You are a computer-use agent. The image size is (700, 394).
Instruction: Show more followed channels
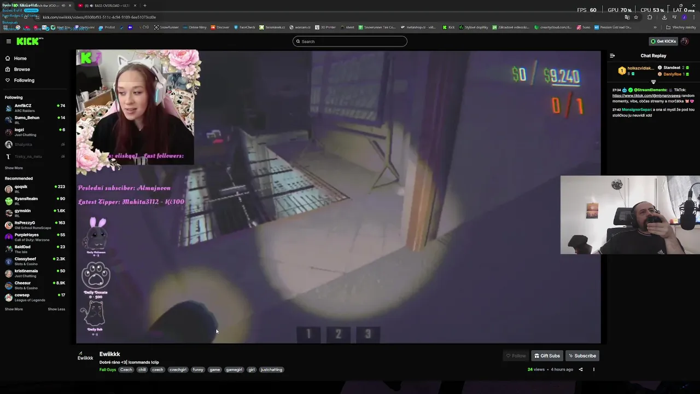point(14,168)
